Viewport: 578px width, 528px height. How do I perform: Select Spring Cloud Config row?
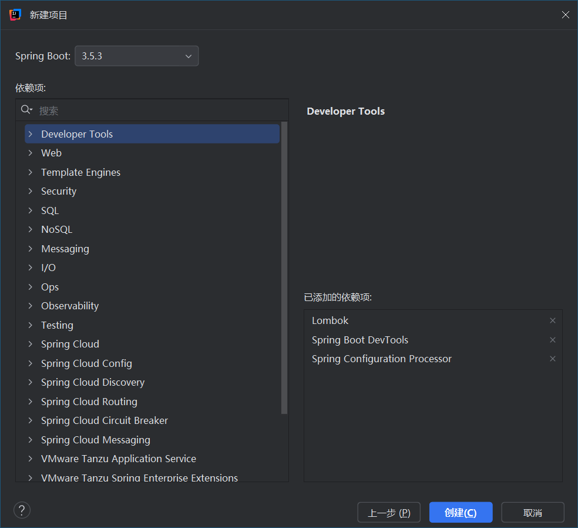(152, 363)
